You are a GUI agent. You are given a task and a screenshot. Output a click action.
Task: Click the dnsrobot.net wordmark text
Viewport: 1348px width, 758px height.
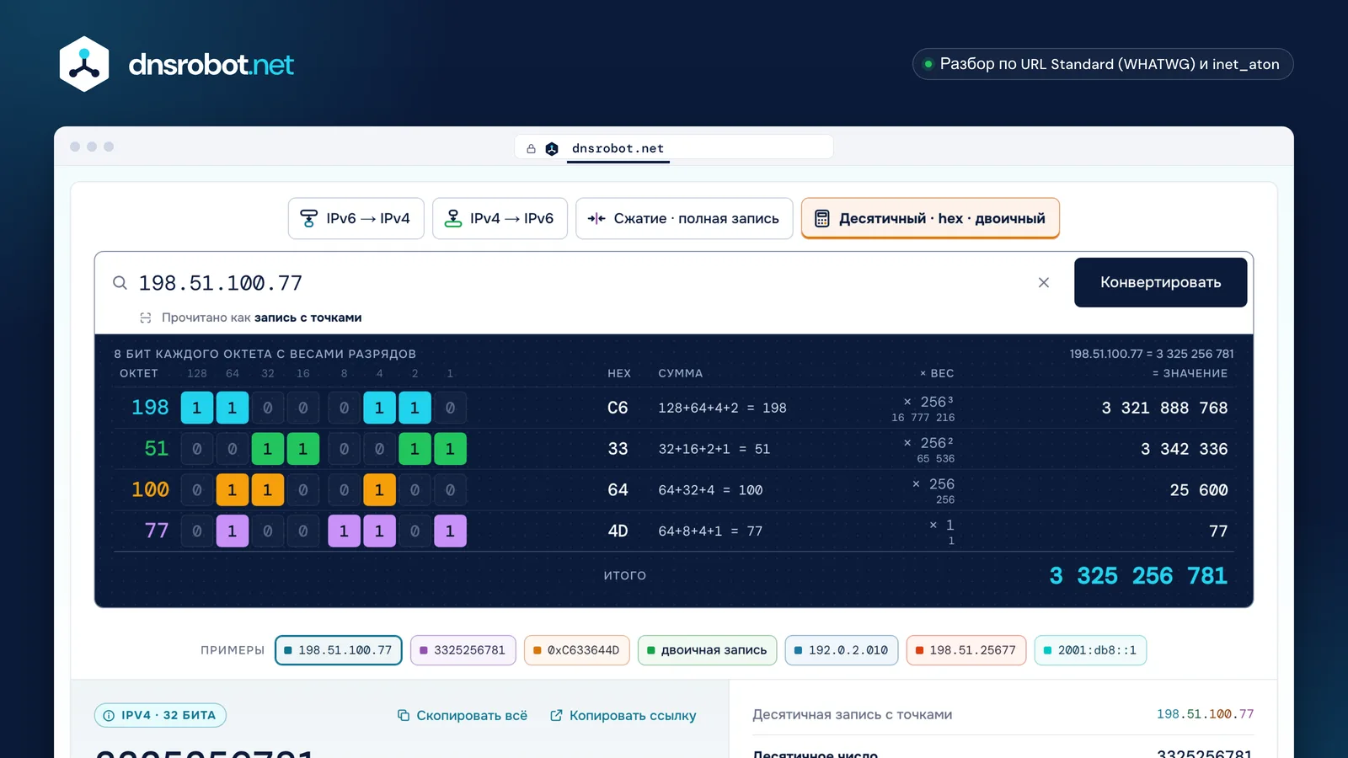pos(211,65)
